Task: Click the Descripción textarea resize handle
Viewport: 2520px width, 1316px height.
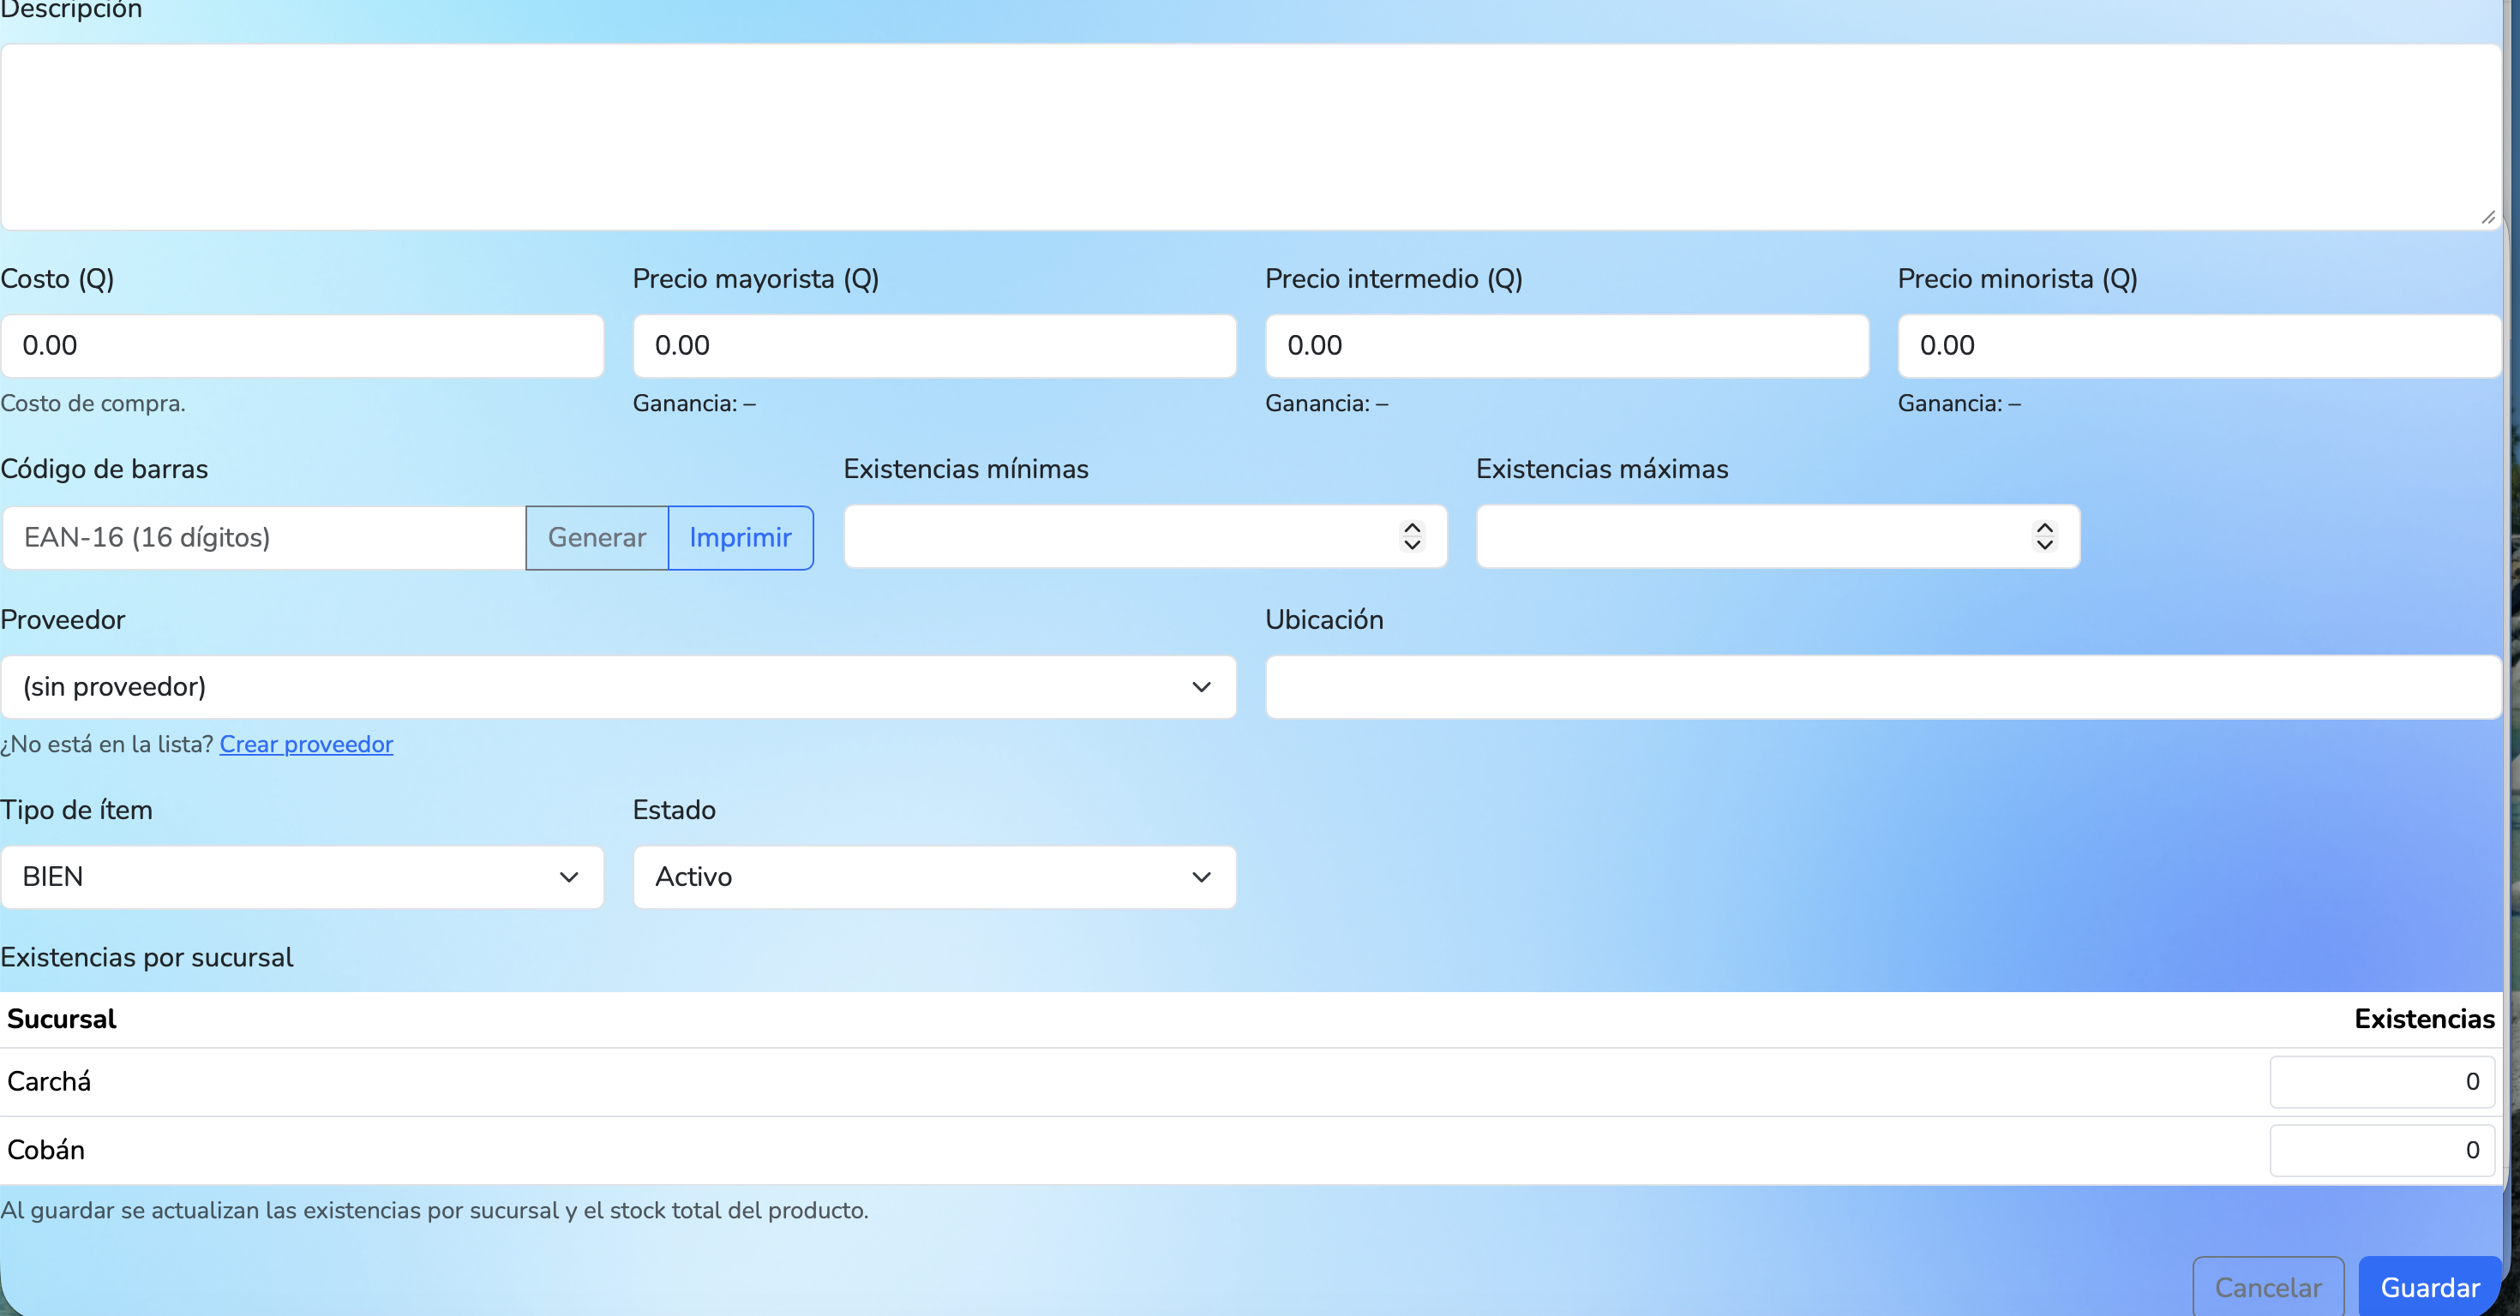Action: point(2487,217)
